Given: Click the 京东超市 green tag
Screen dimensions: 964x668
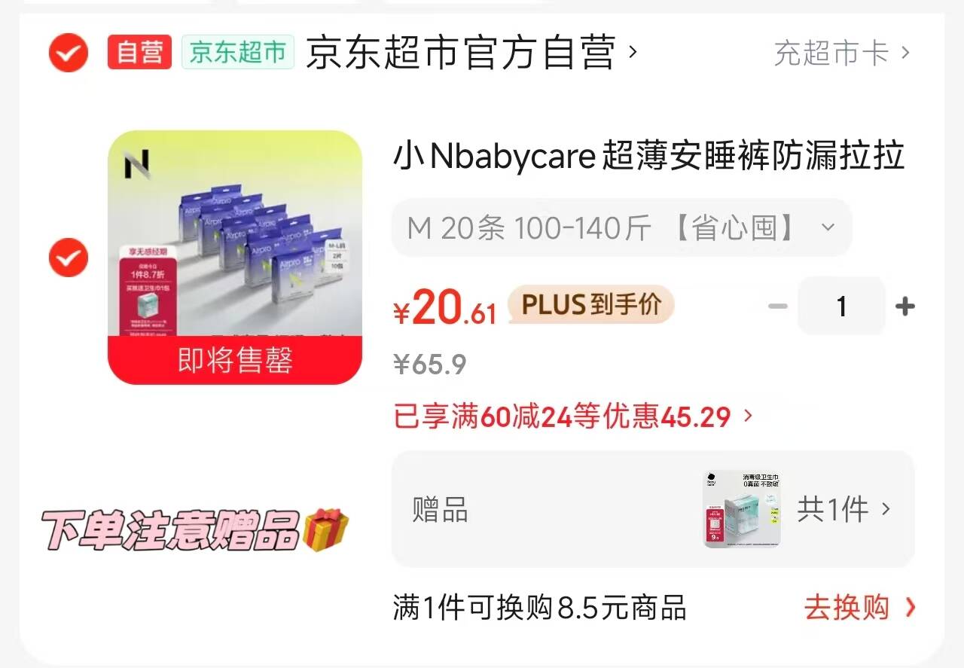Looking at the screenshot, I should coord(237,52).
